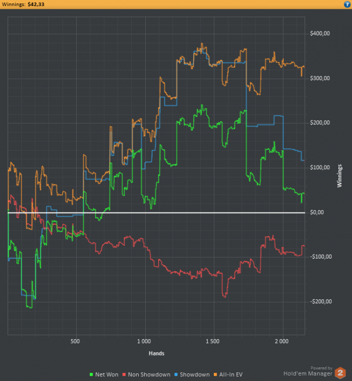Viewport: 352px width, 381px height.
Task: Click the Non Showdown legend label
Action: click(x=149, y=374)
